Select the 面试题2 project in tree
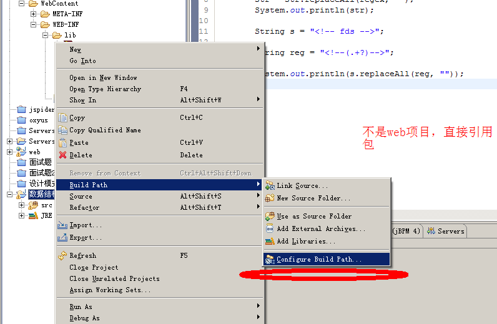497x324 pixels. point(42,173)
